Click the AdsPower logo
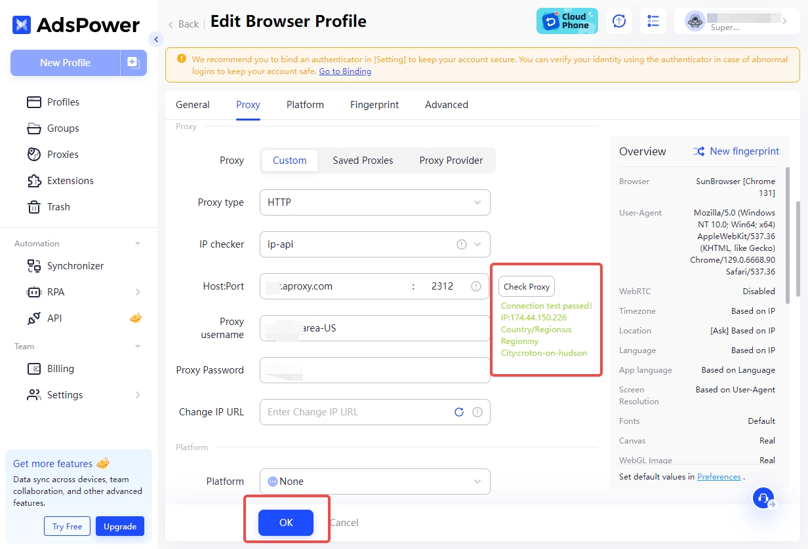 [x=76, y=25]
